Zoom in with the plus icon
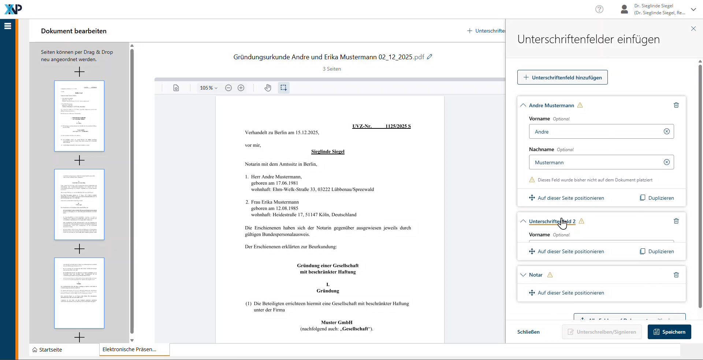Viewport: 703px width, 360px height. pyautogui.click(x=241, y=88)
